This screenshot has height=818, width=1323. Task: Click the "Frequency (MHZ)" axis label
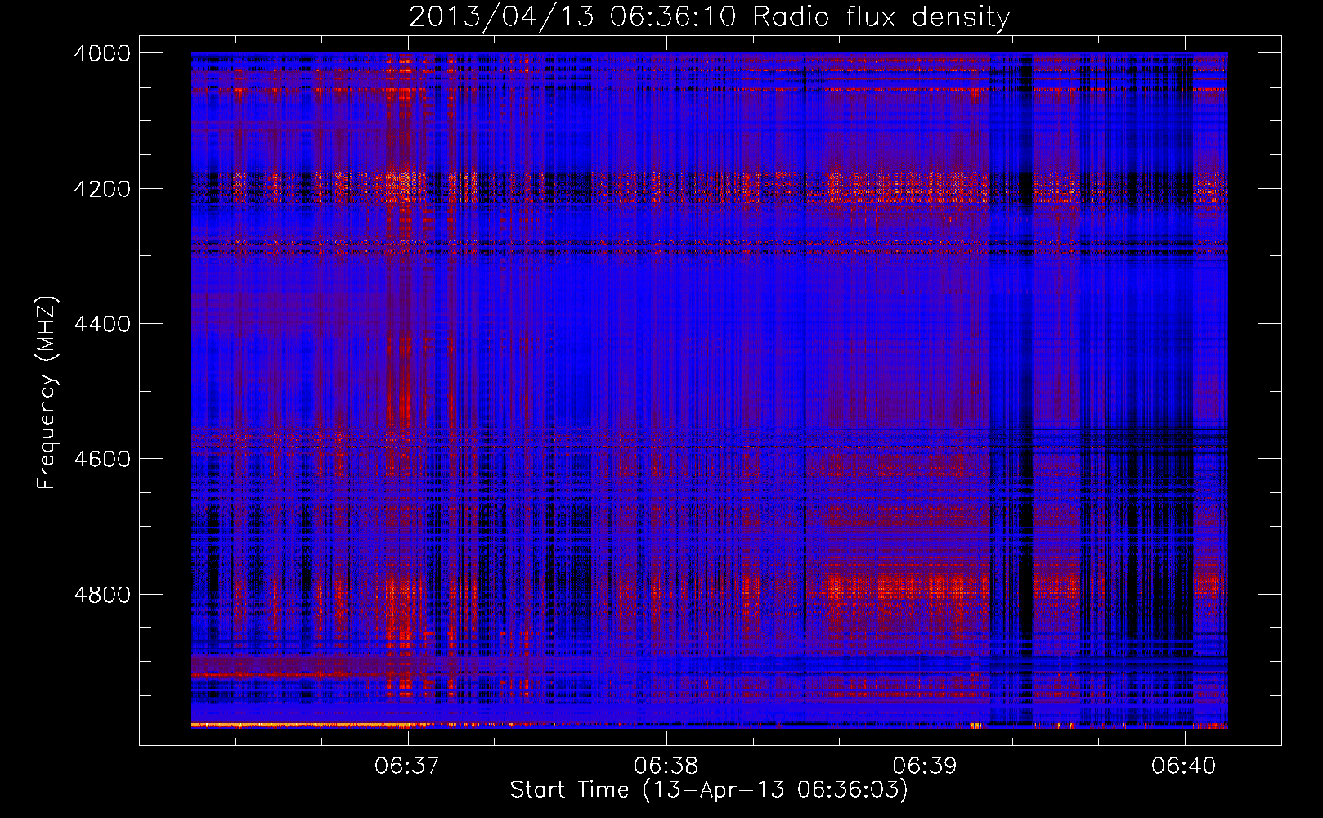(x=47, y=393)
